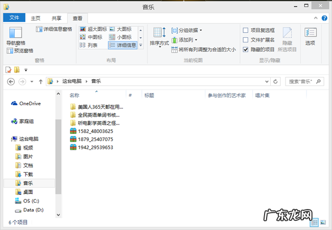The height and width of the screenshot is (230, 332).
Task: Sort by the 标题 column header
Action: [173, 95]
